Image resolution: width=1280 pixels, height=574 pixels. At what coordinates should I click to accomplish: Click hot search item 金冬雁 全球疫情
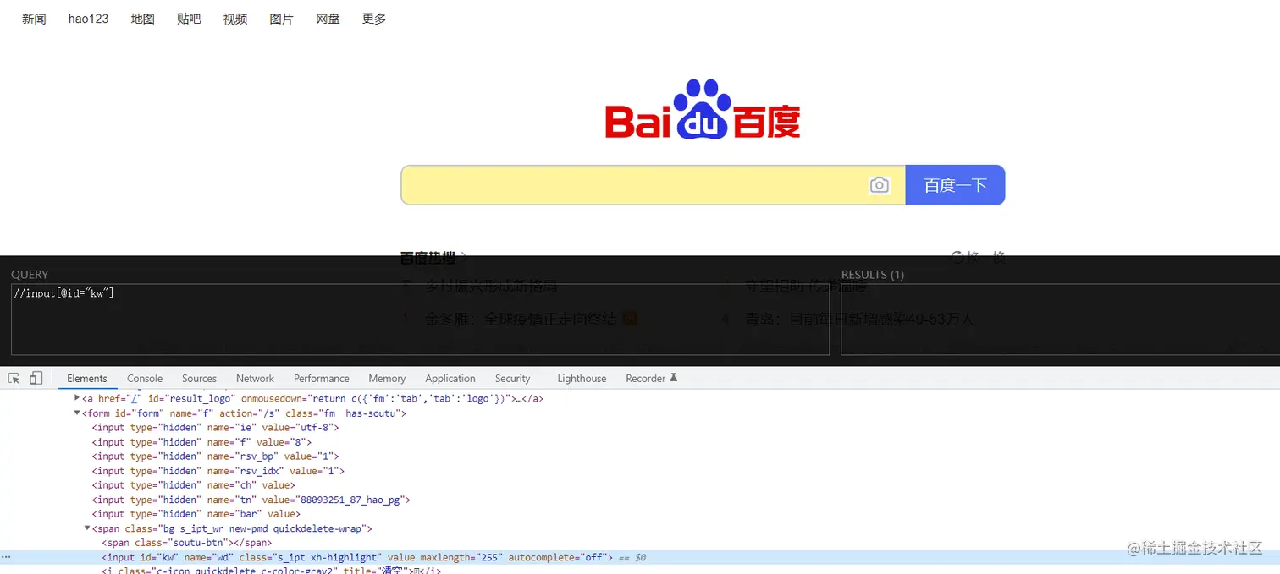[521, 320]
